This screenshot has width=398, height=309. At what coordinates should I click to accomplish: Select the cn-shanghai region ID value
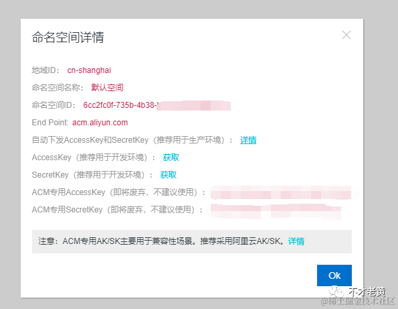pos(89,70)
